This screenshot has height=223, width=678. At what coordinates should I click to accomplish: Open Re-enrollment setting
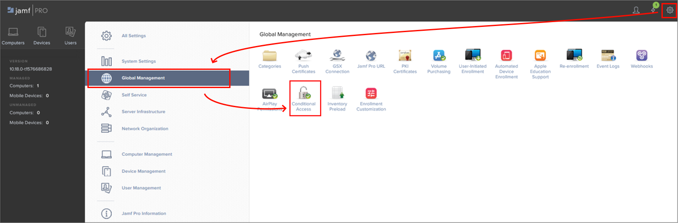tap(574, 59)
